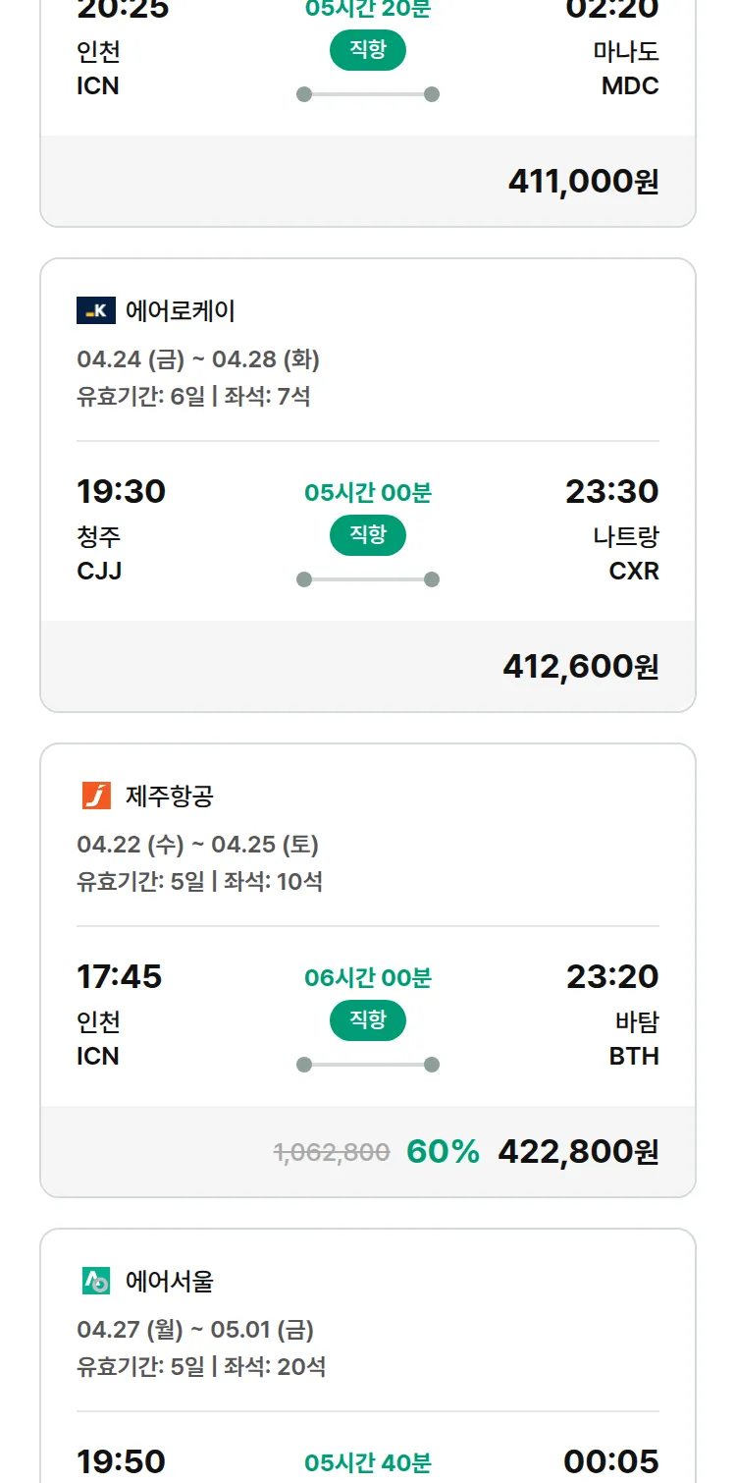
Task: Click the 04.22 (수) ~ 04.25 (토) date range
Action: (197, 845)
